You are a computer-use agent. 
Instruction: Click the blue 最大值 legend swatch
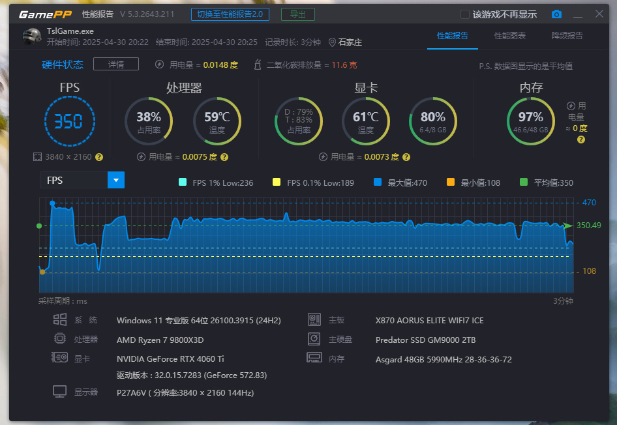378,182
